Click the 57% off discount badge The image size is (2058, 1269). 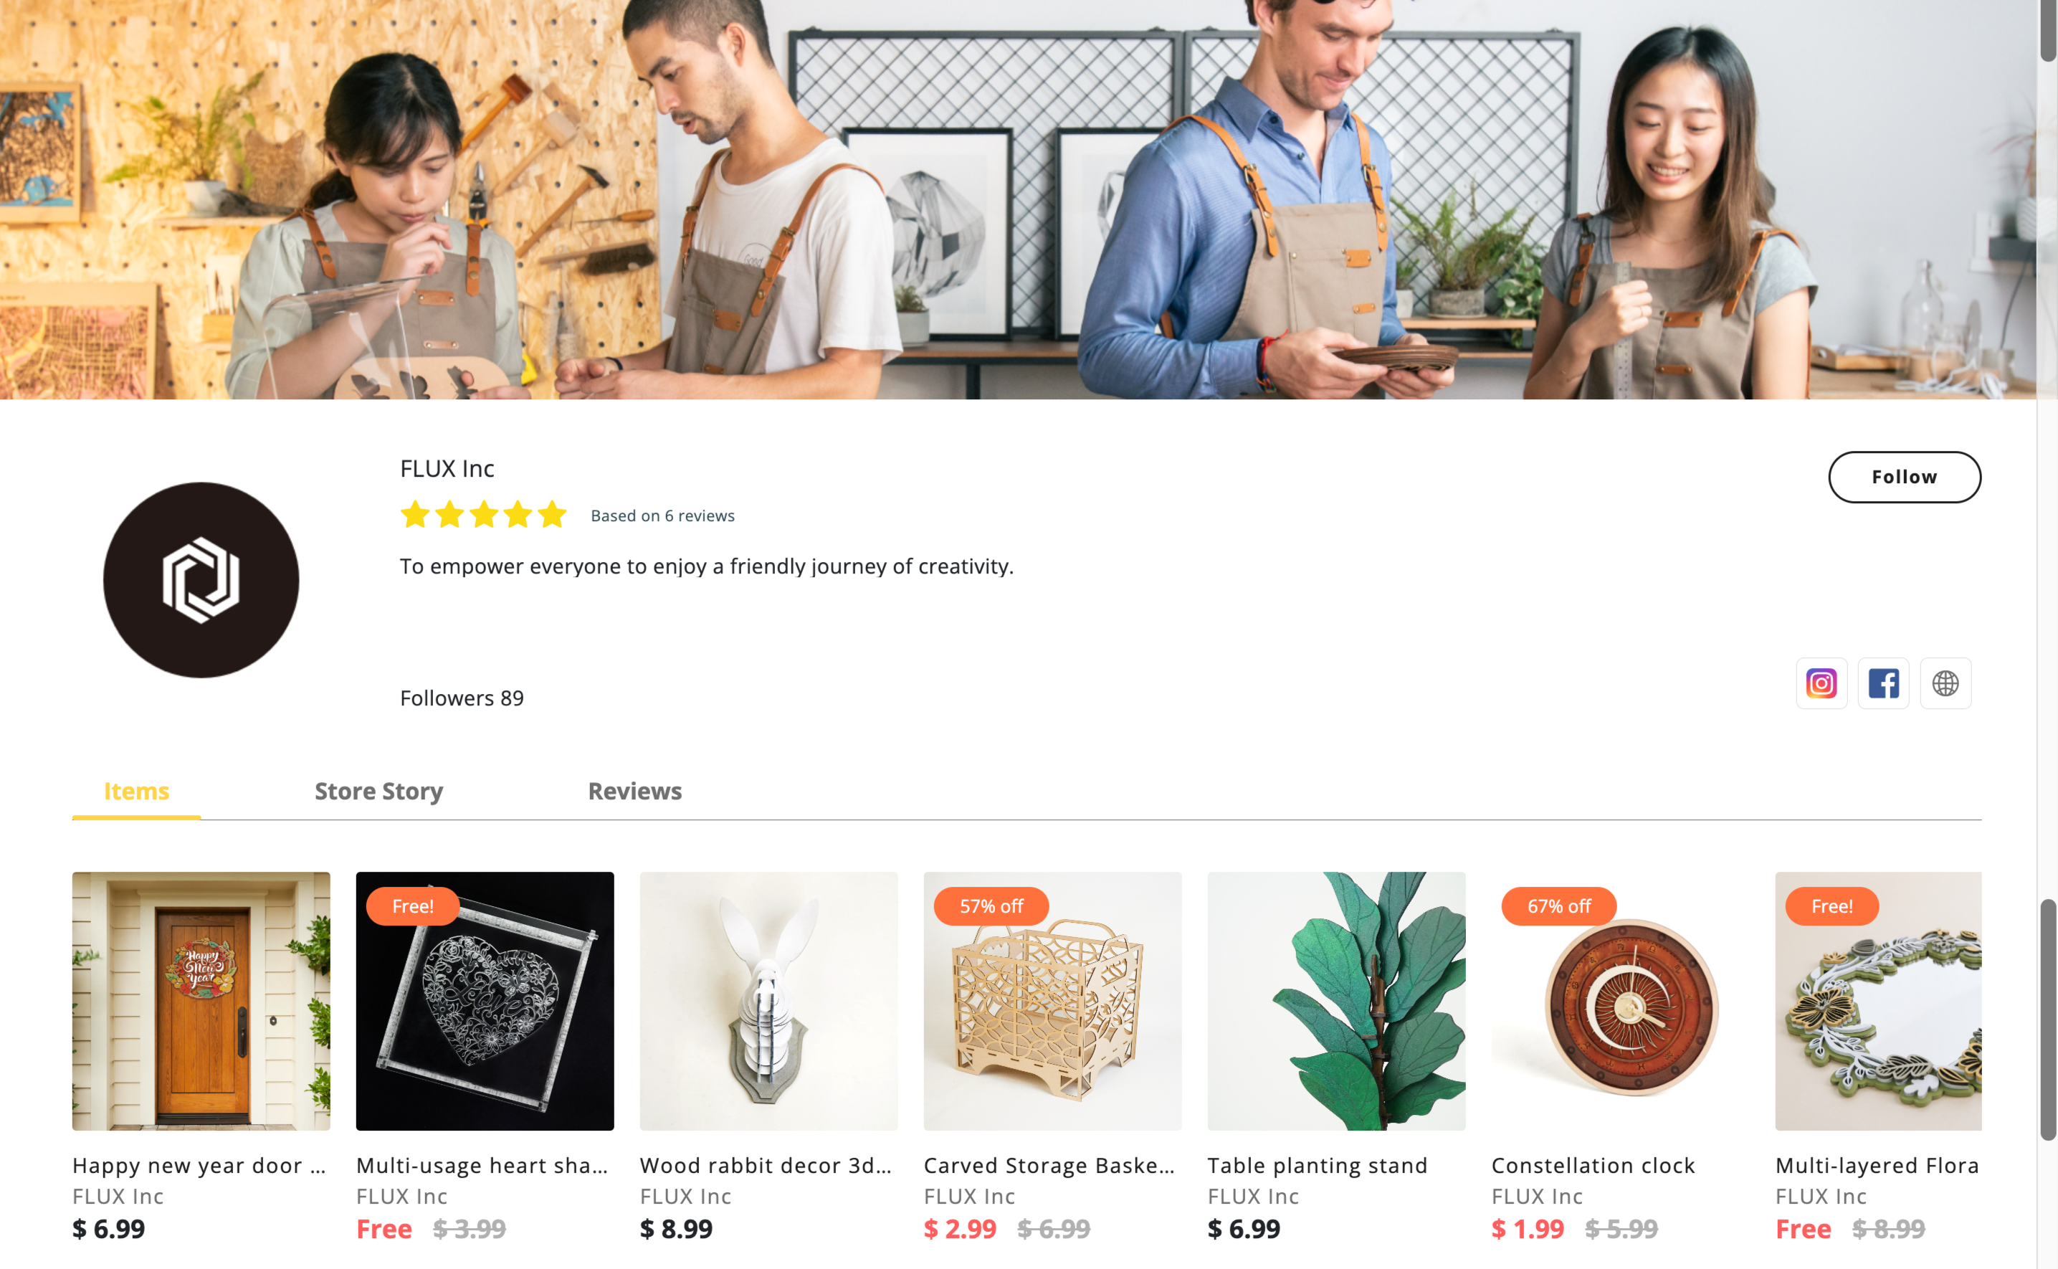[991, 906]
